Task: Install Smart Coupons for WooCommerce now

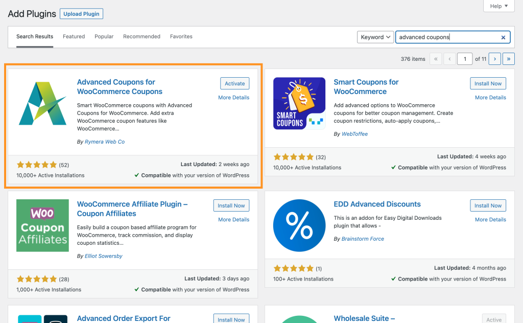Action: pos(488,83)
